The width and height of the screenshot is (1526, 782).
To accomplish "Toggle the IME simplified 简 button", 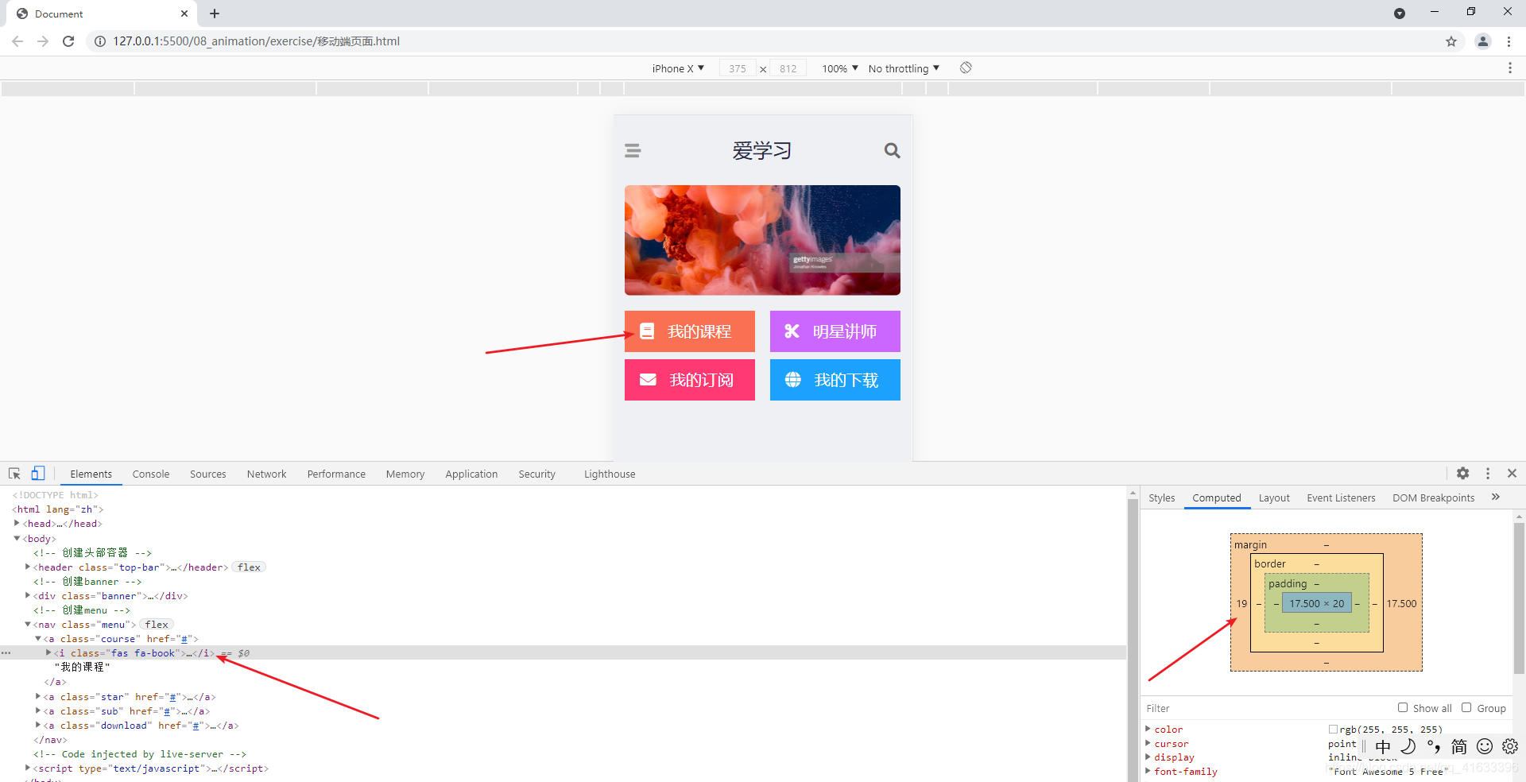I will [x=1459, y=746].
